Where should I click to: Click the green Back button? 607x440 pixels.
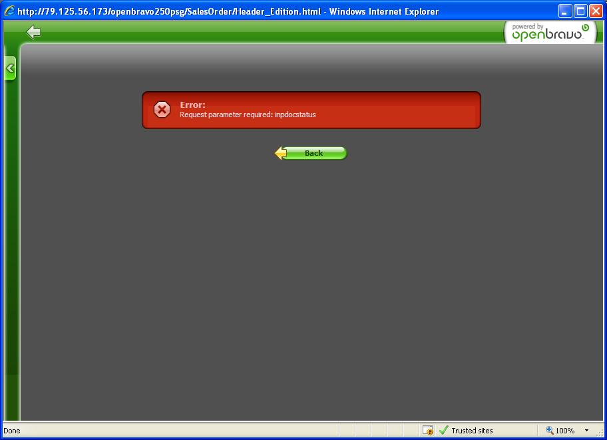click(311, 153)
